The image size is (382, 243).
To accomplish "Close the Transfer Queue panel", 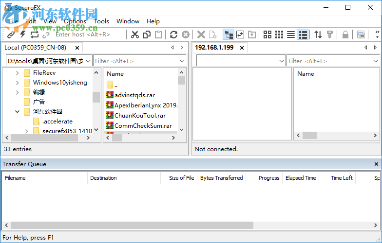I will (376, 164).
